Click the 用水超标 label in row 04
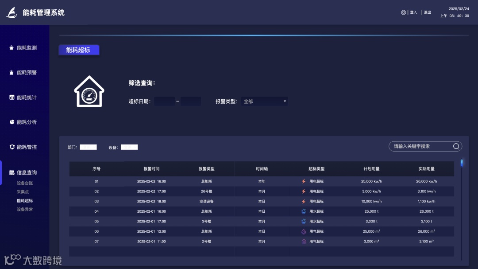478x269 pixels. [316, 211]
